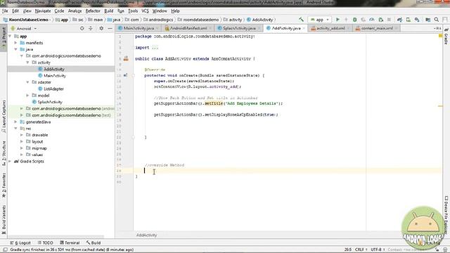Select the values folder in tree
Viewport: 450px width, 253px height.
coord(37,155)
